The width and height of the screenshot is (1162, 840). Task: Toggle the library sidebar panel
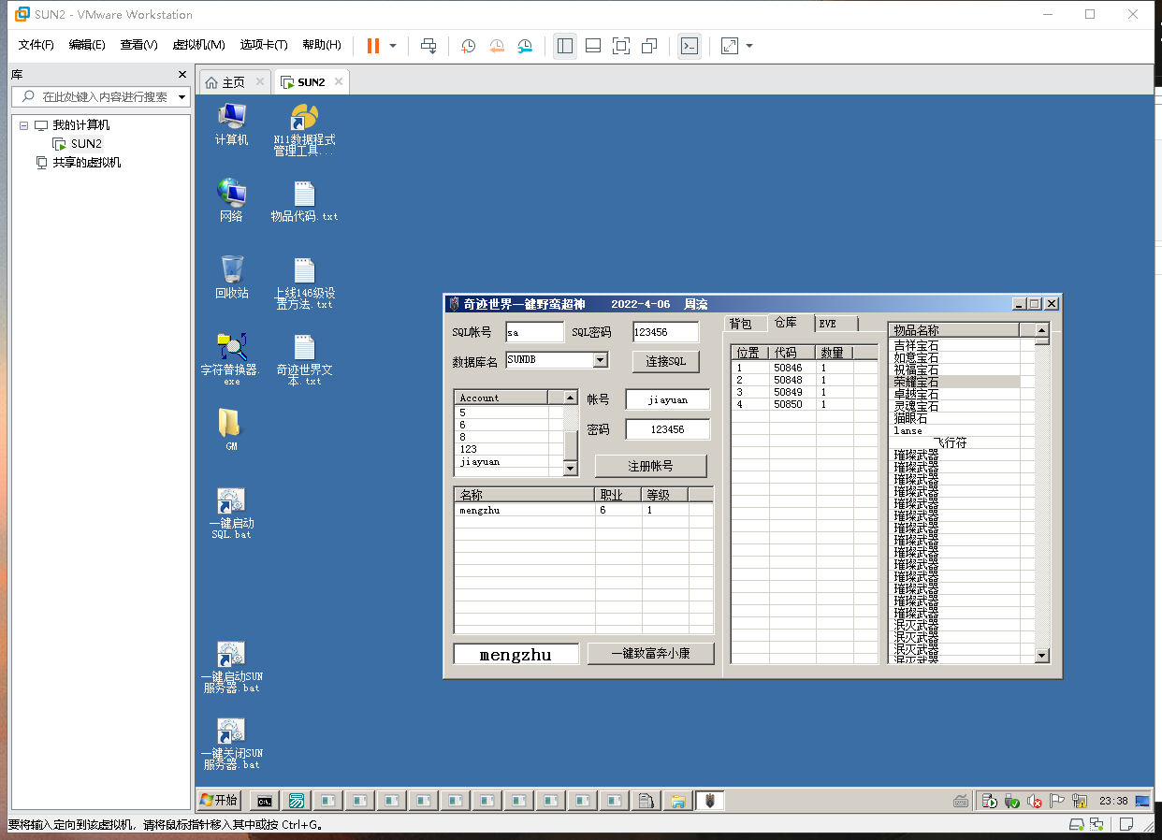click(564, 46)
